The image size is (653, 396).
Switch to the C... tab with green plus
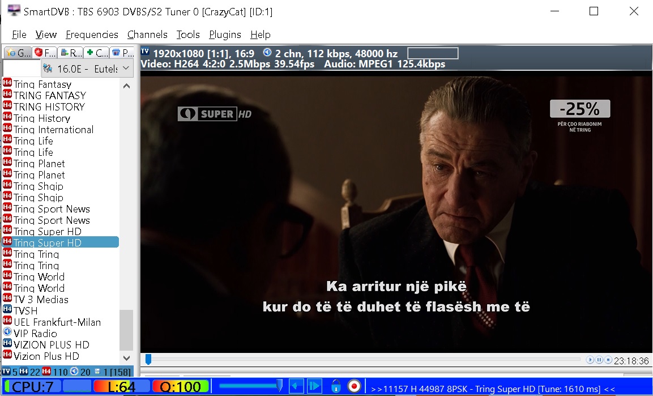pyautogui.click(x=97, y=53)
